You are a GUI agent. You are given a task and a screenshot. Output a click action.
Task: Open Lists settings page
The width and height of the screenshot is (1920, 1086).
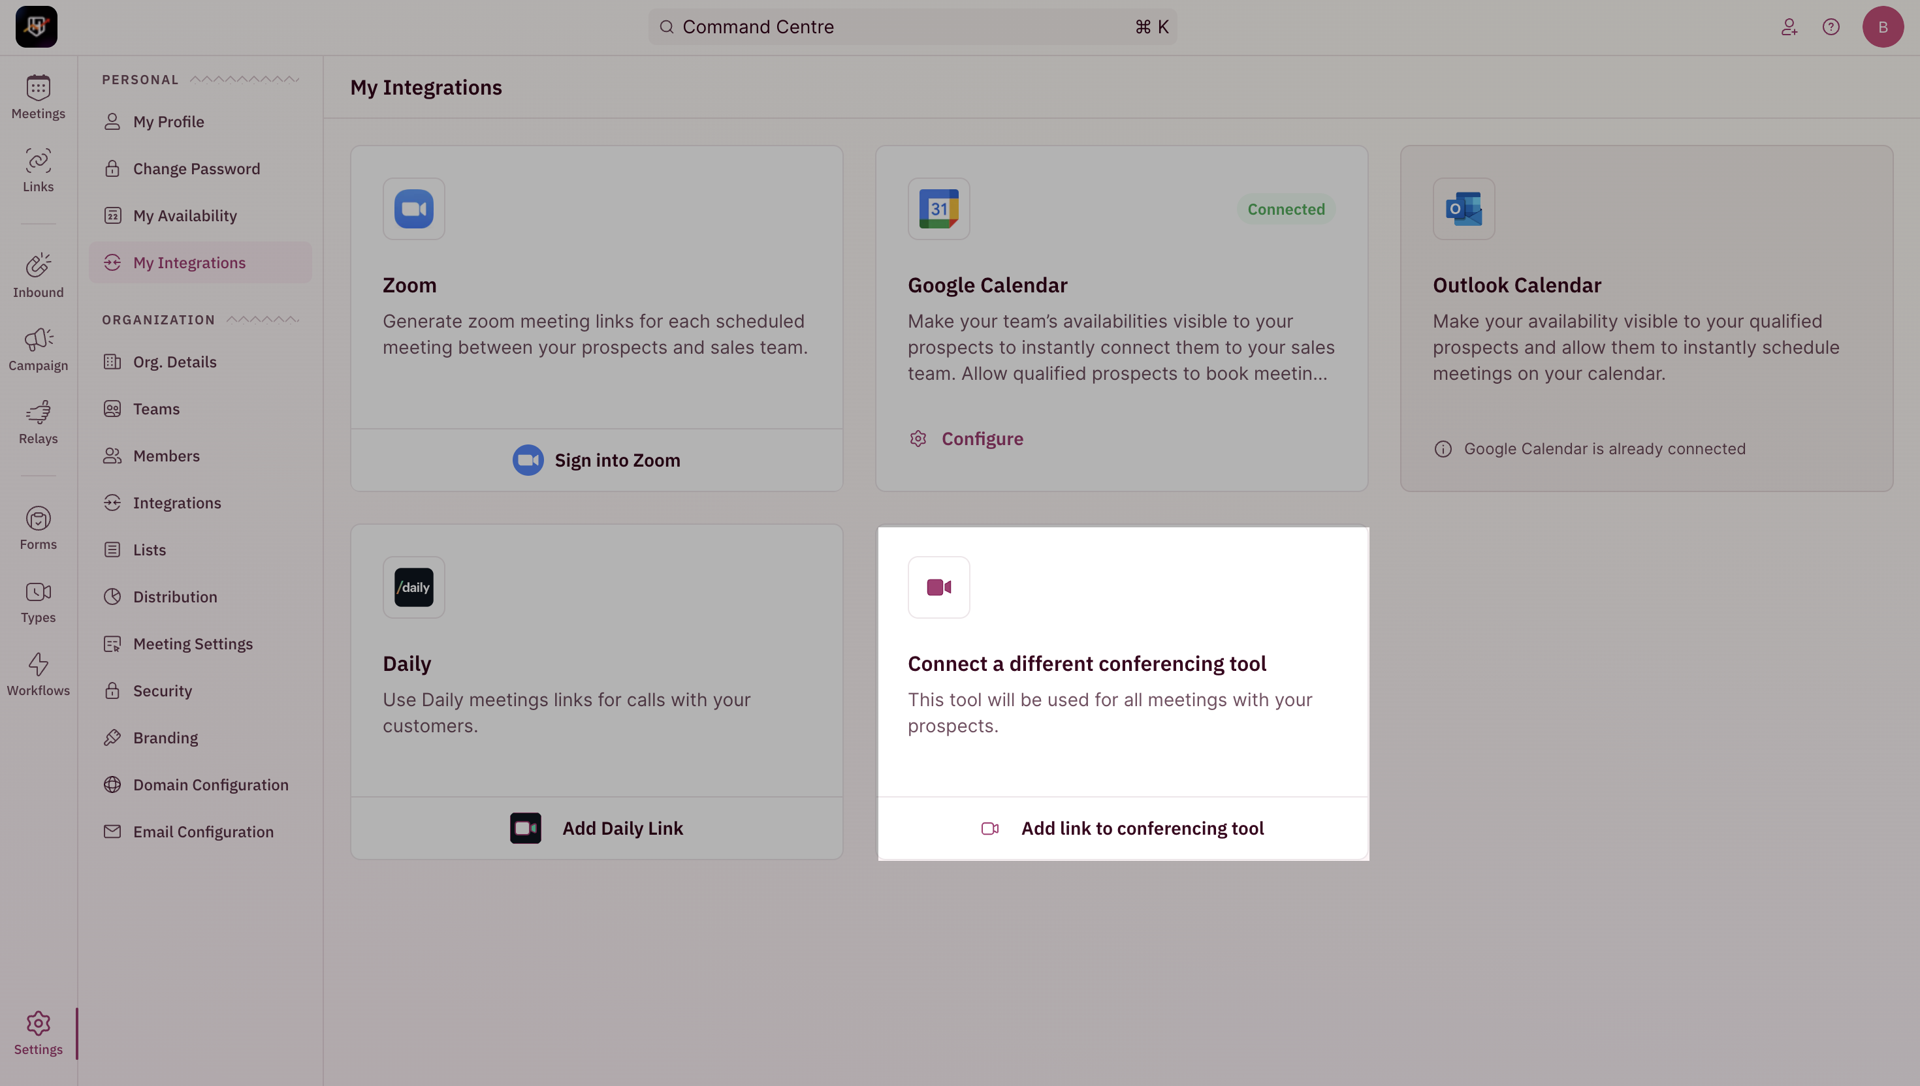pos(200,550)
